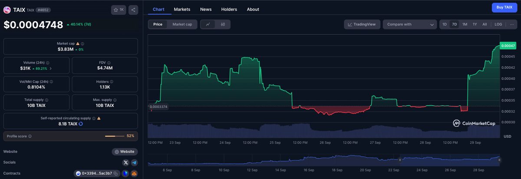Screen dimensions: 521x179
Task: Add TAIX to watchlist with star button
Action: 118,10
